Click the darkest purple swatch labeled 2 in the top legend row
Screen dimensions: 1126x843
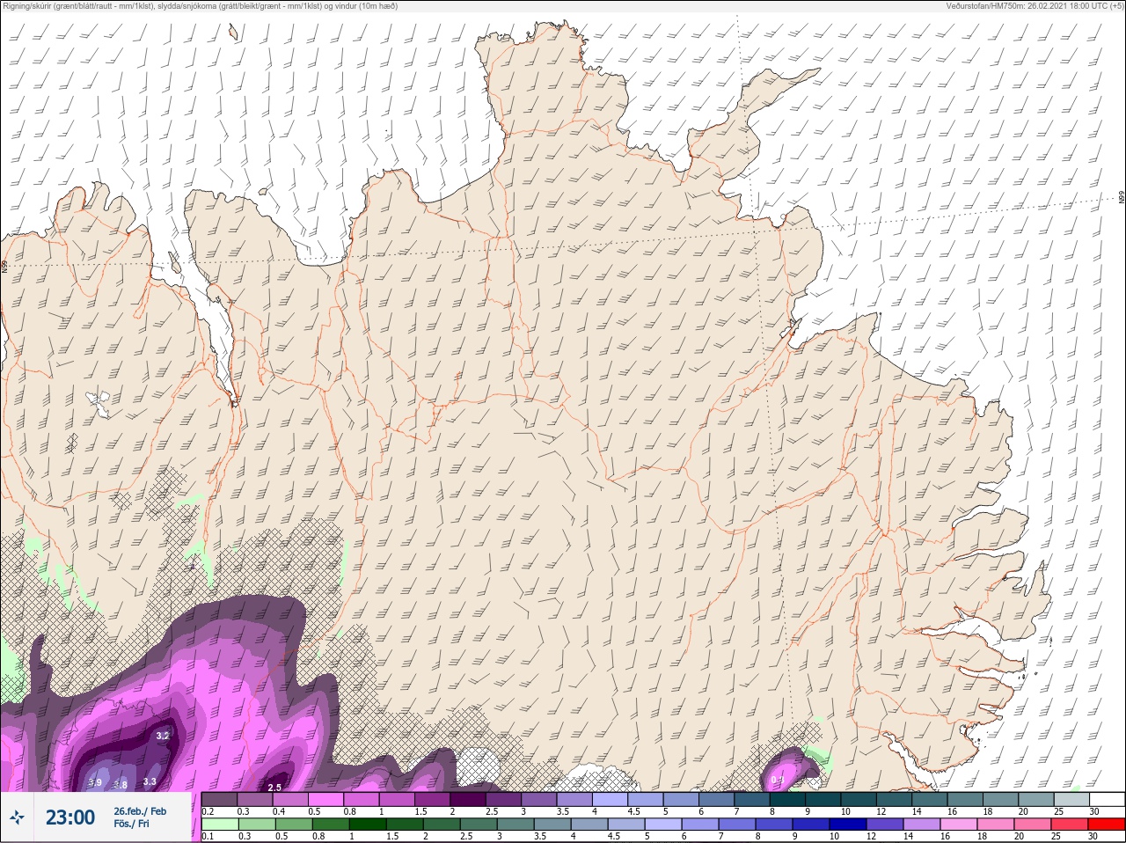click(468, 799)
